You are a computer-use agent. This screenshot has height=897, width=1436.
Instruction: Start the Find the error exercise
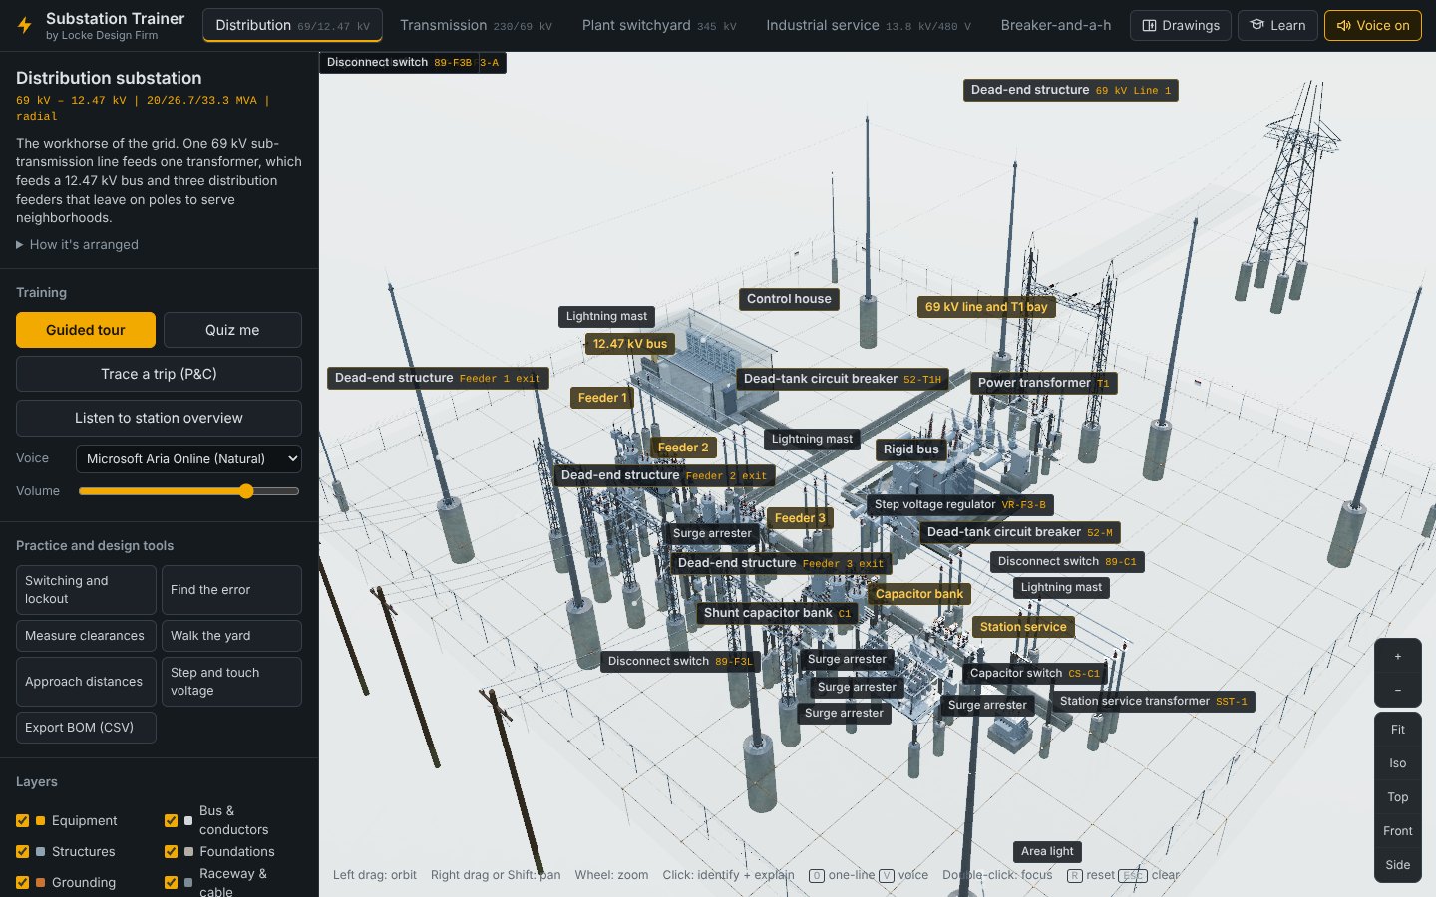[x=231, y=590]
